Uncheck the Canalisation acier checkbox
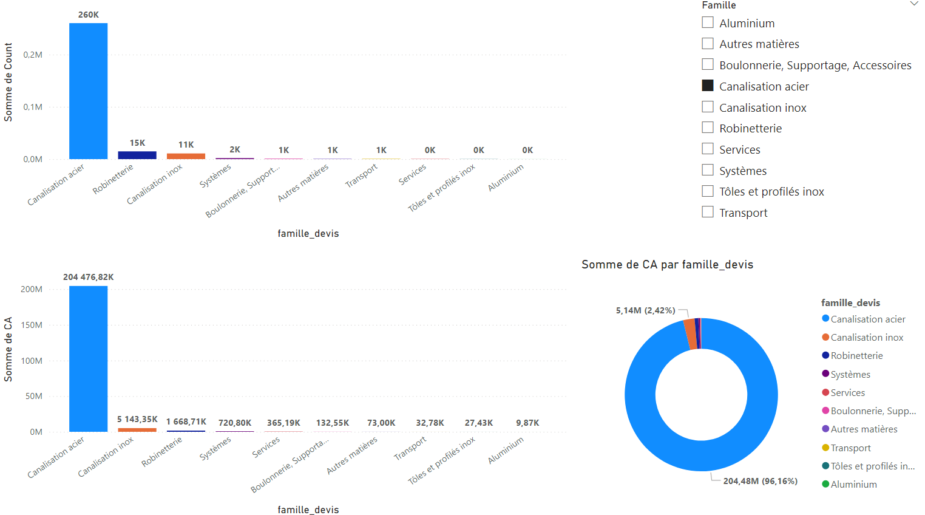 click(x=707, y=86)
